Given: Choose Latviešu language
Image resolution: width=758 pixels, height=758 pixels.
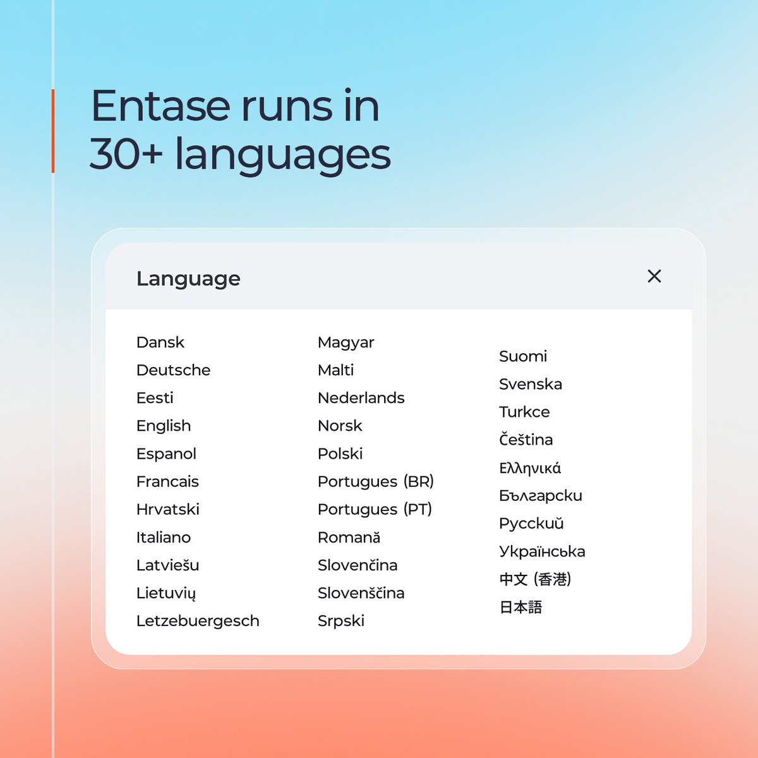Looking at the screenshot, I should (168, 565).
